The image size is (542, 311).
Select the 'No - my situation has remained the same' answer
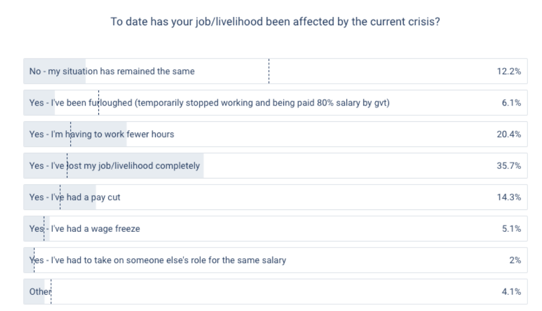[112, 71]
